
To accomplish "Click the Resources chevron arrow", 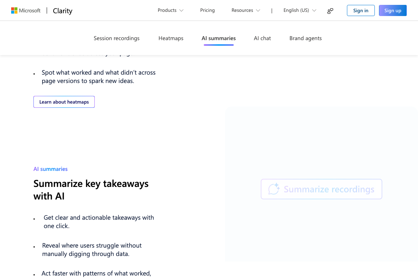I will pyautogui.click(x=258, y=10).
